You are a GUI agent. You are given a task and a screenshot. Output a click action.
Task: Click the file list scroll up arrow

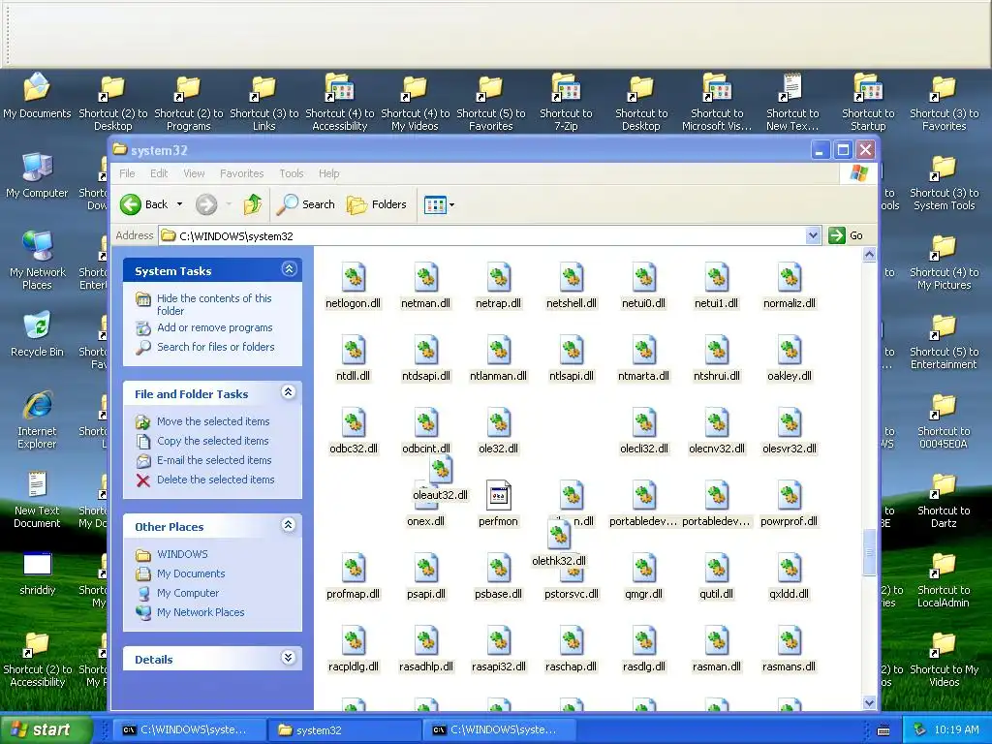coord(869,255)
